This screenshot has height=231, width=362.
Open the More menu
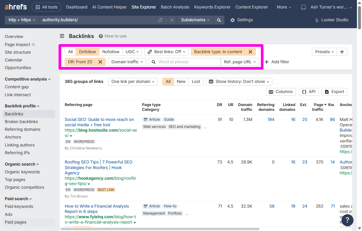(284, 7)
